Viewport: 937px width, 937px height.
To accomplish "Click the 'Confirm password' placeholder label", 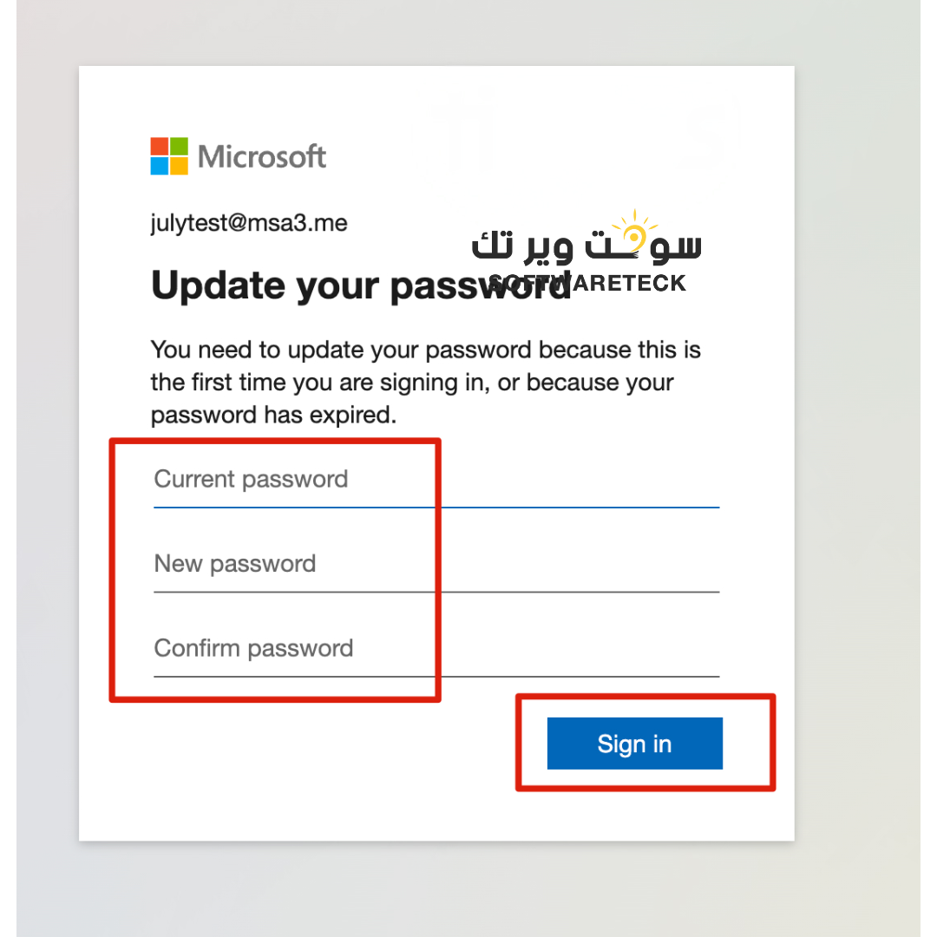I will (x=253, y=648).
